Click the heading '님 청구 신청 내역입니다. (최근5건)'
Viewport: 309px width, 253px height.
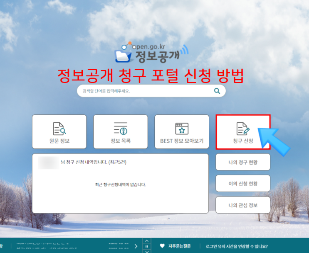click(94, 162)
